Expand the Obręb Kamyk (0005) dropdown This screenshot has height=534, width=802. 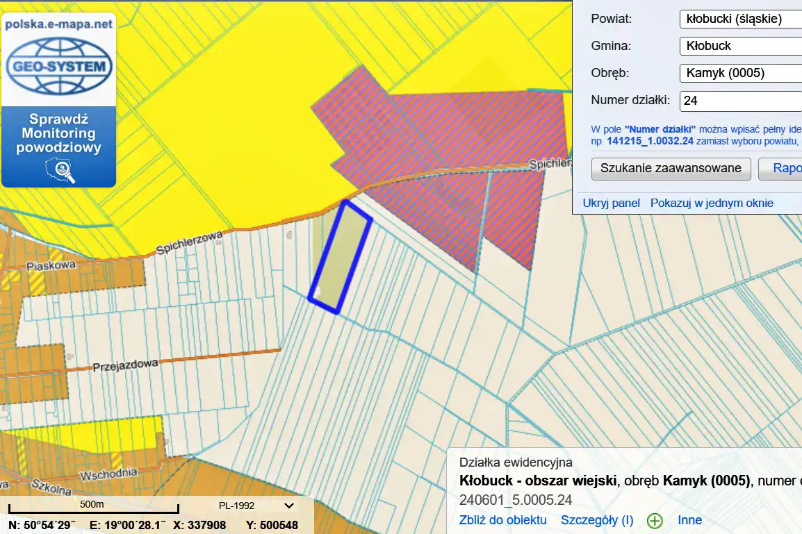coord(740,73)
